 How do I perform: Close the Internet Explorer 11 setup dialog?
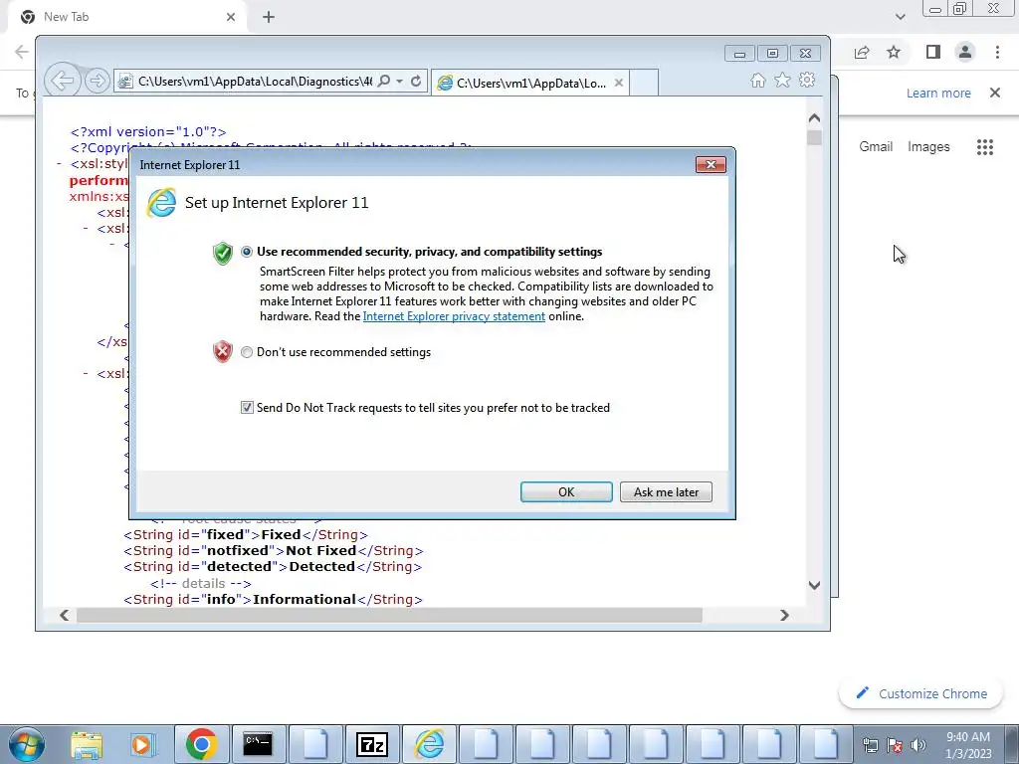point(711,165)
